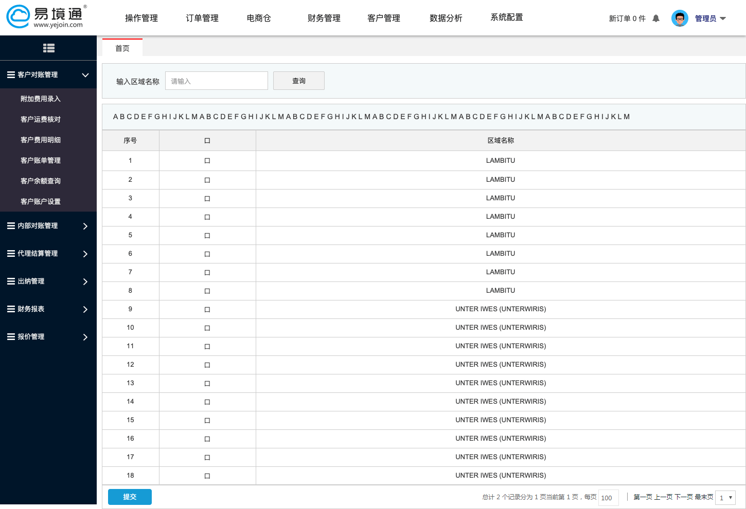
Task: Go to 最末页 last page
Action: pos(704,497)
